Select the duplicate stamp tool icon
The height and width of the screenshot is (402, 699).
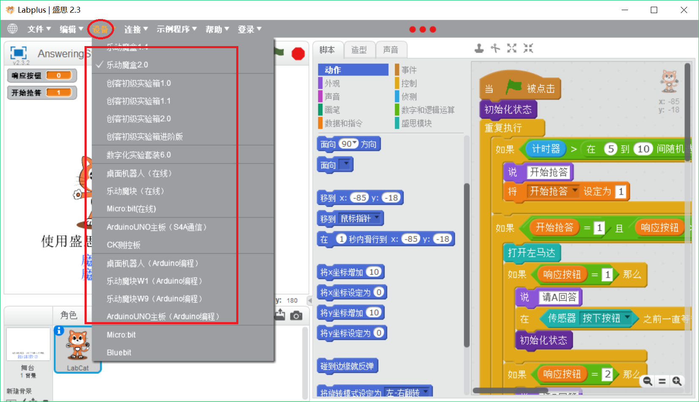coord(479,48)
